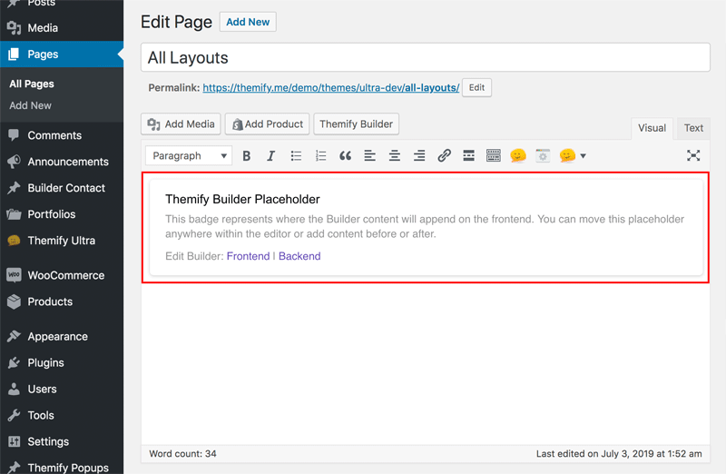
Task: Click the Announcements megaphone icon
Action: tap(14, 162)
